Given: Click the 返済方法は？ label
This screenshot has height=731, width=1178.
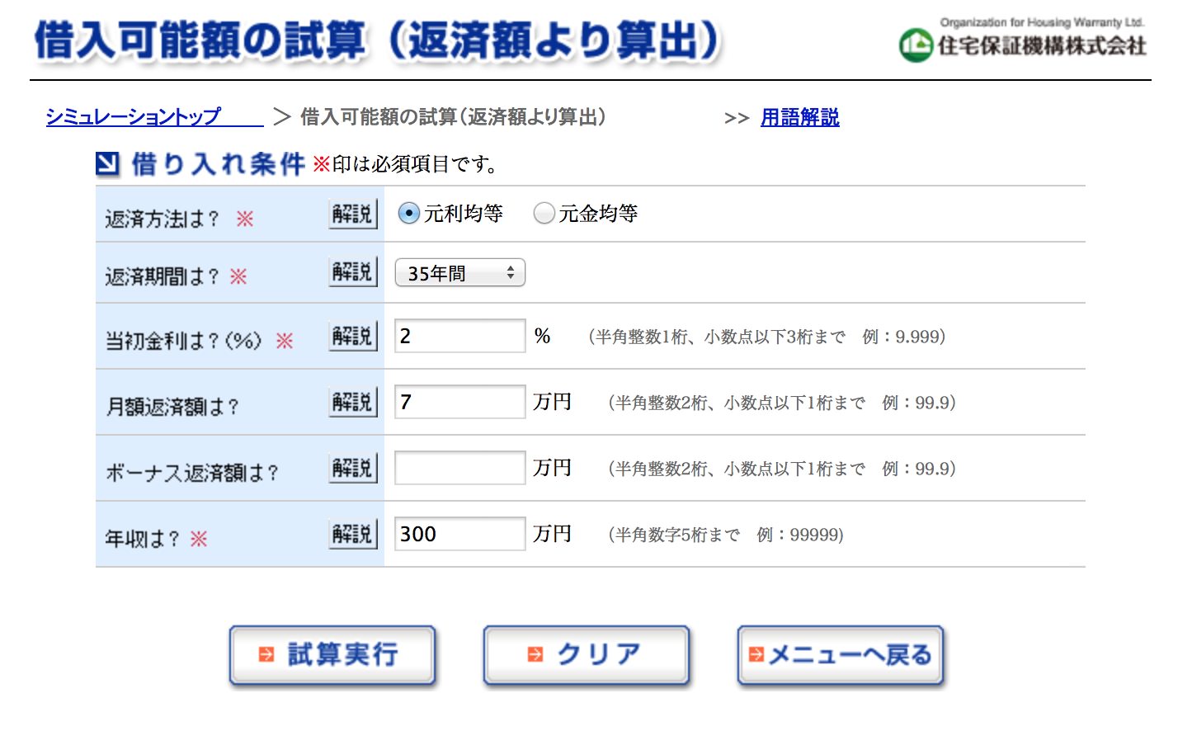Looking at the screenshot, I should (162, 219).
